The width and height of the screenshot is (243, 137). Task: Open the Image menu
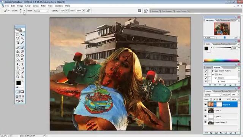(20, 6)
